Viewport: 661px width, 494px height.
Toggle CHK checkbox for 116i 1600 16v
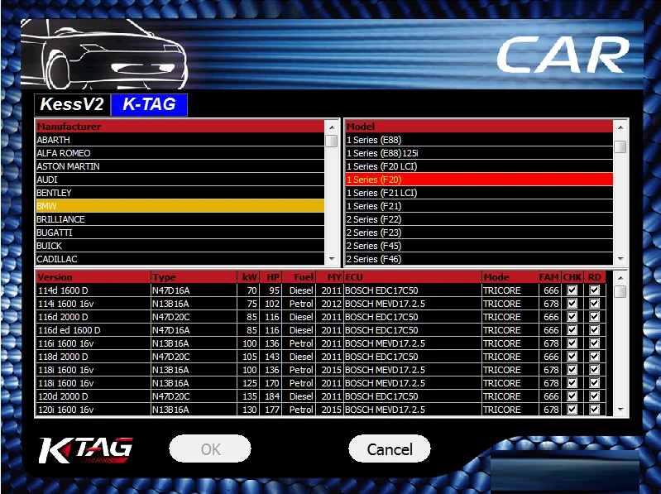572,343
